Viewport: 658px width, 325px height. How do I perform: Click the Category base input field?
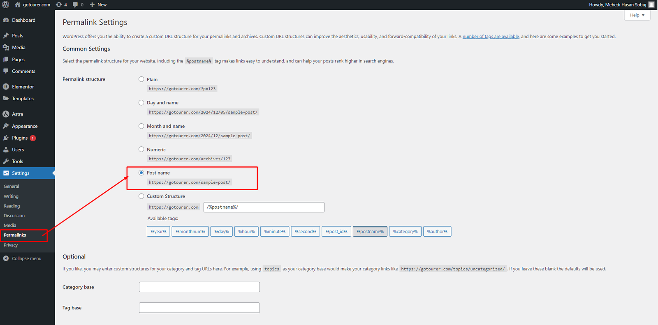click(199, 287)
